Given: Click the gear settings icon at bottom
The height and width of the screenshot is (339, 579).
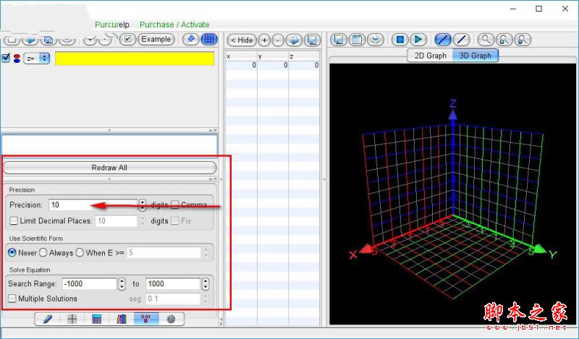Looking at the screenshot, I should point(171,319).
